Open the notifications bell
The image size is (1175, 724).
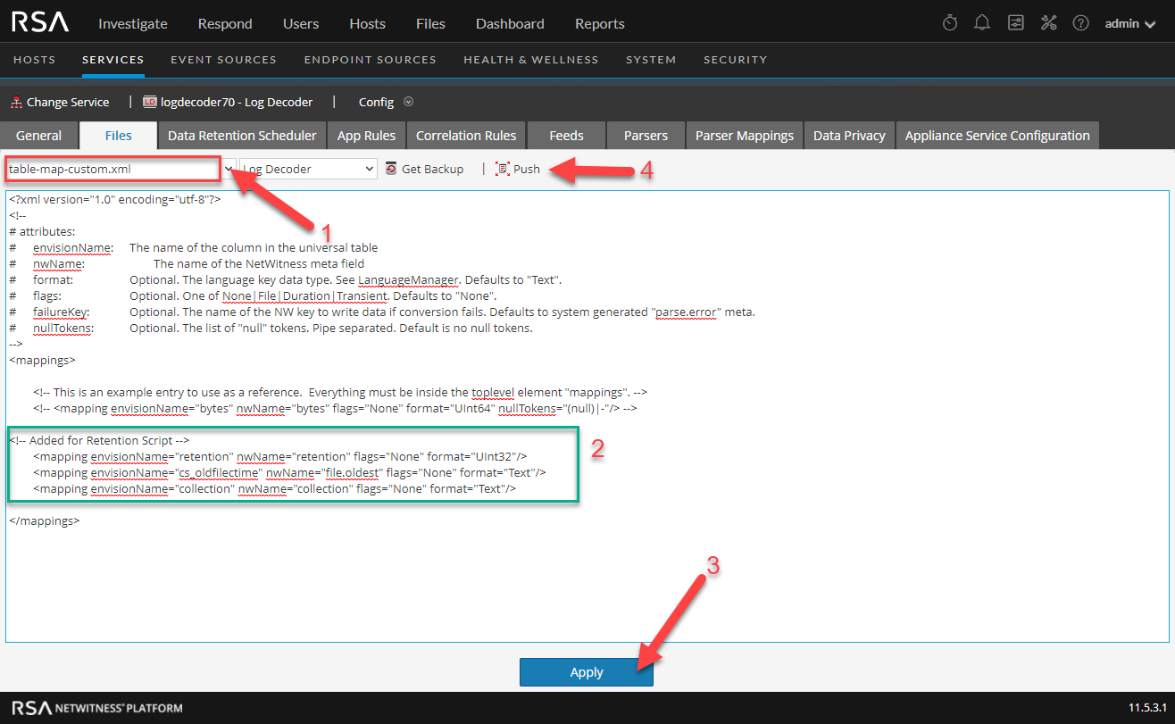982,23
